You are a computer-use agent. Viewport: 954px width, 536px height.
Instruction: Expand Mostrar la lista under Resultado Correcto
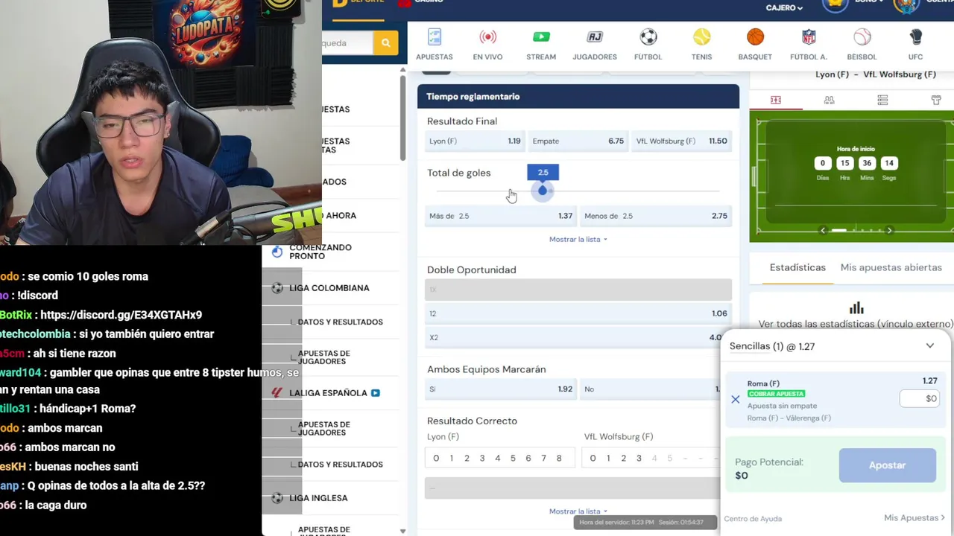pyautogui.click(x=578, y=511)
